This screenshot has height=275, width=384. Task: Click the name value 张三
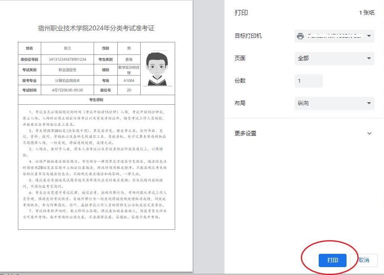67,49
